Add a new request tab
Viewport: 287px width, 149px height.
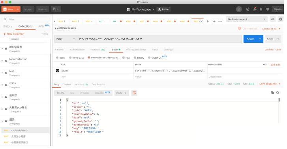tap(214, 21)
